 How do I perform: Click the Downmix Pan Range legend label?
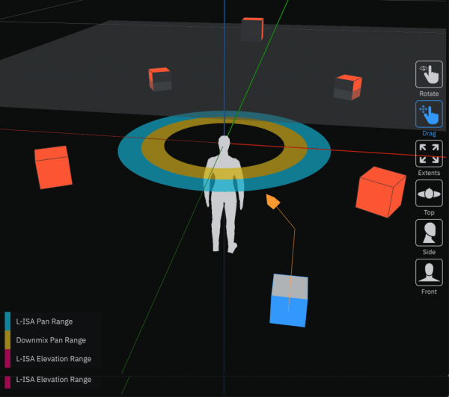(49, 340)
